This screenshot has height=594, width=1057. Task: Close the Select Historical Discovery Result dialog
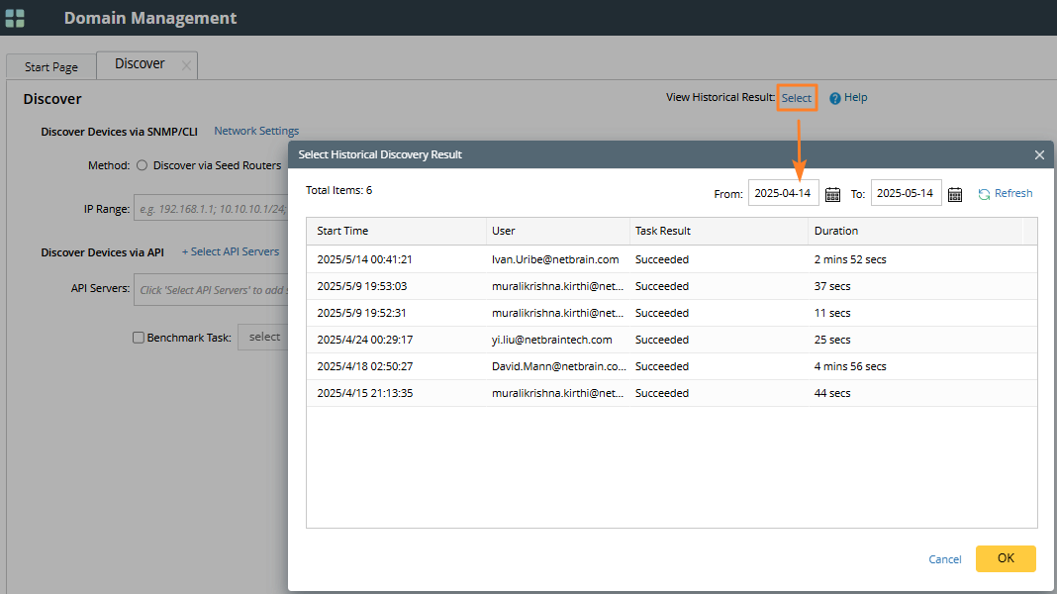click(1039, 155)
